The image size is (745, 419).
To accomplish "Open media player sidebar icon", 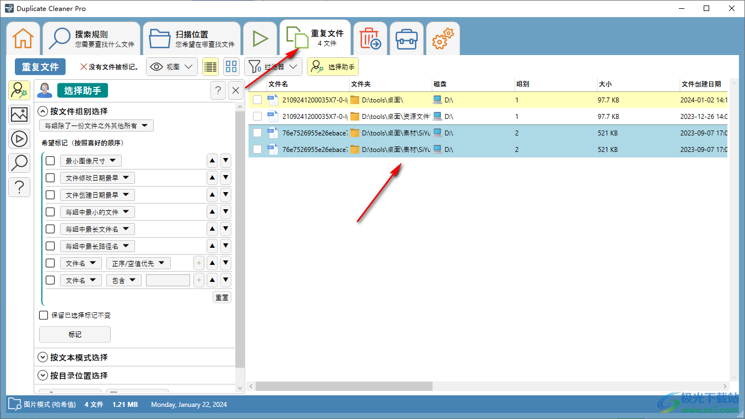I will pos(19,139).
